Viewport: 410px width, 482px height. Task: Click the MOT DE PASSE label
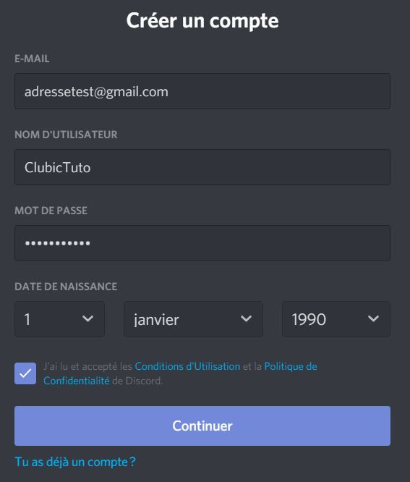tap(51, 211)
